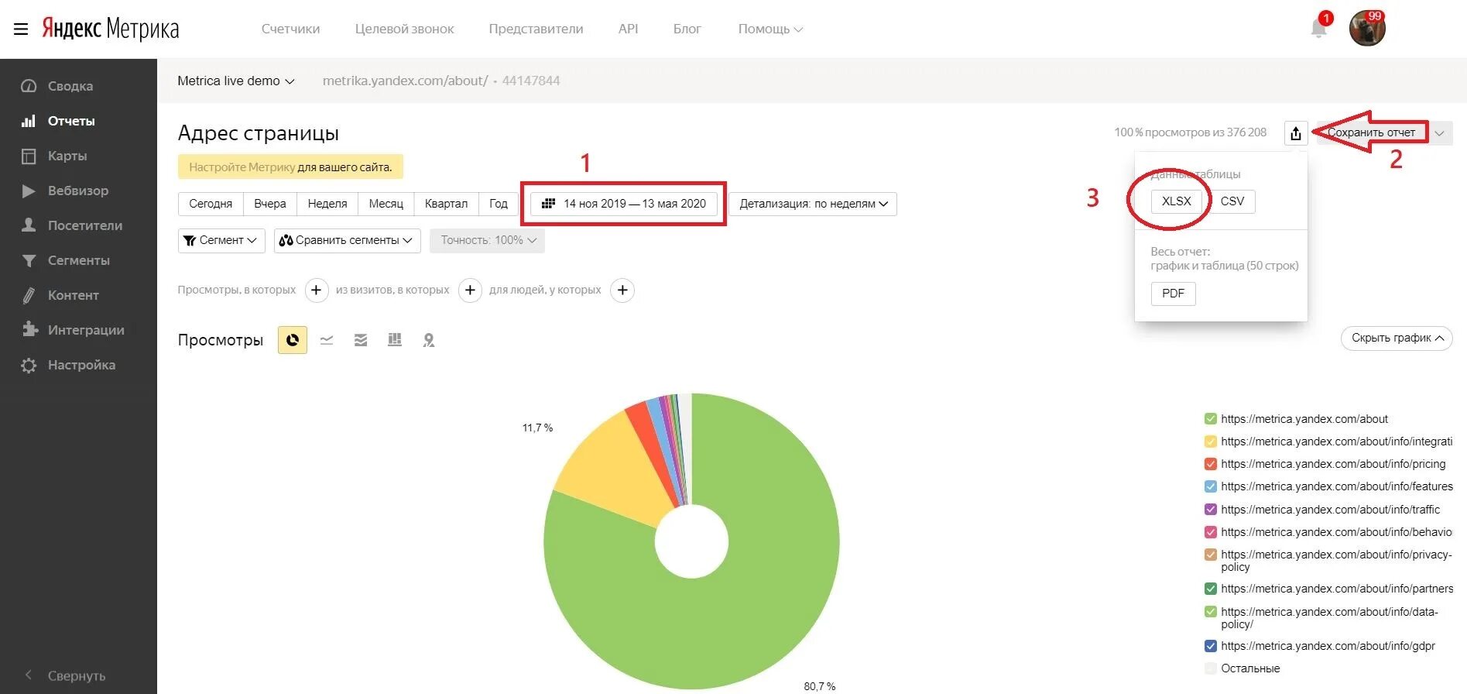Click the Яндекс Метрика logo

[x=110, y=29]
